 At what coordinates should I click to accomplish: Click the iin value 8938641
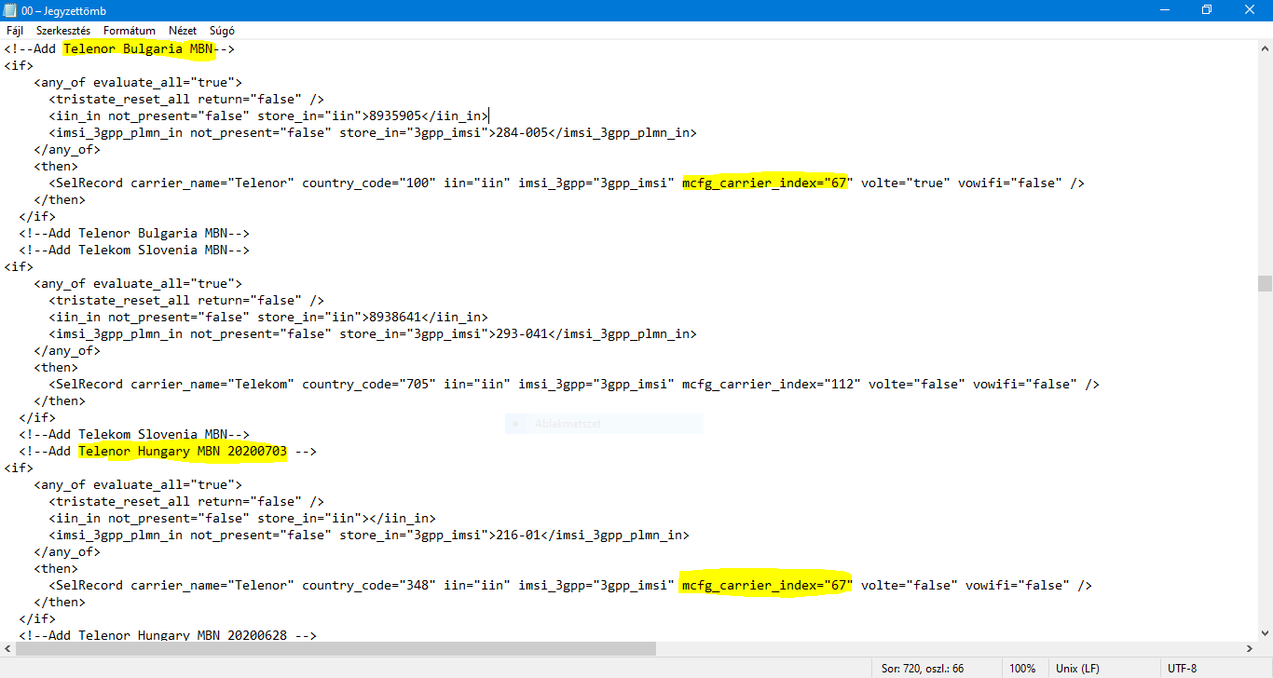tap(395, 318)
